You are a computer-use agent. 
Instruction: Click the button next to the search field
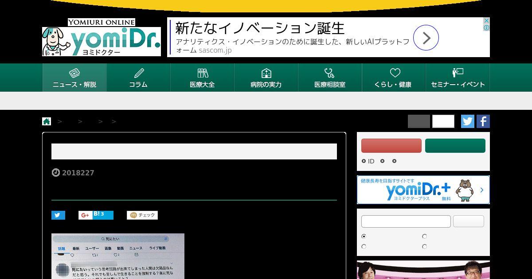[x=469, y=221]
